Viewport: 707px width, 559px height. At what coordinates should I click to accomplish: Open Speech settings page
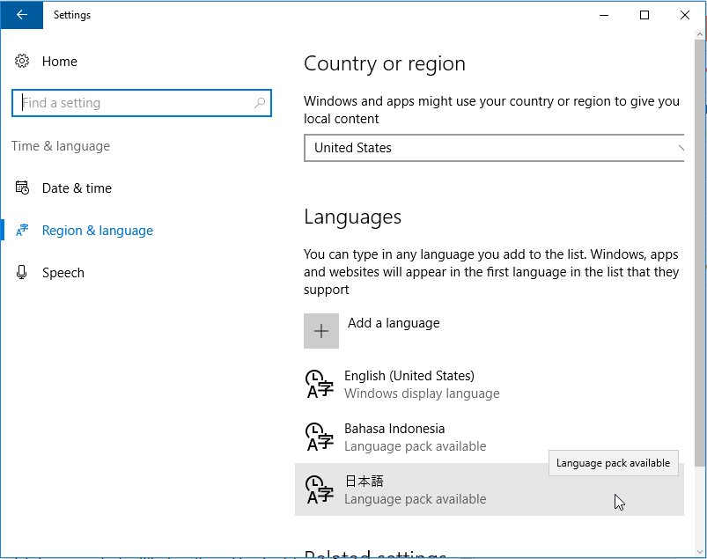(63, 273)
